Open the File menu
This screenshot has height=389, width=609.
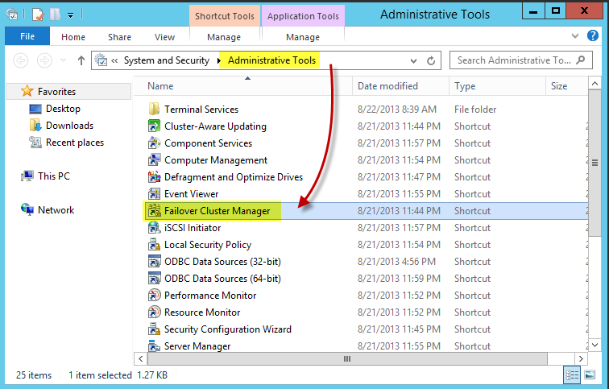click(27, 36)
